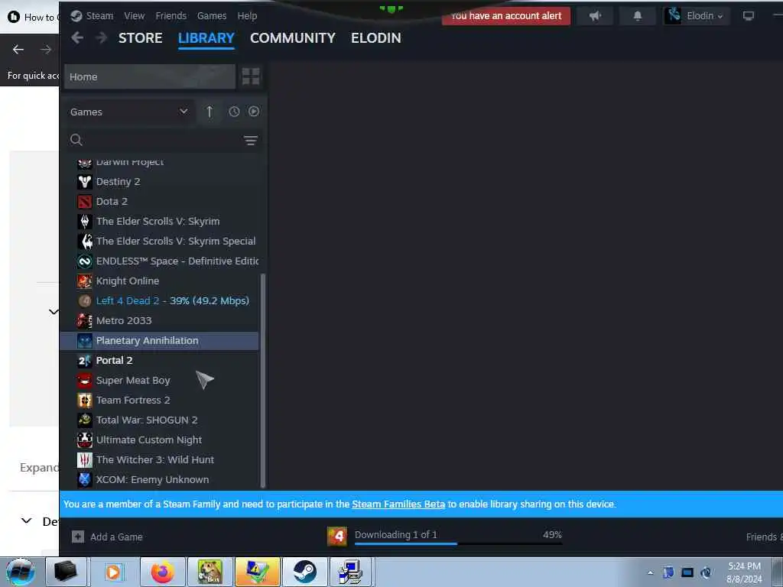
Task: Open the Games category dropdown
Action: pyautogui.click(x=128, y=112)
